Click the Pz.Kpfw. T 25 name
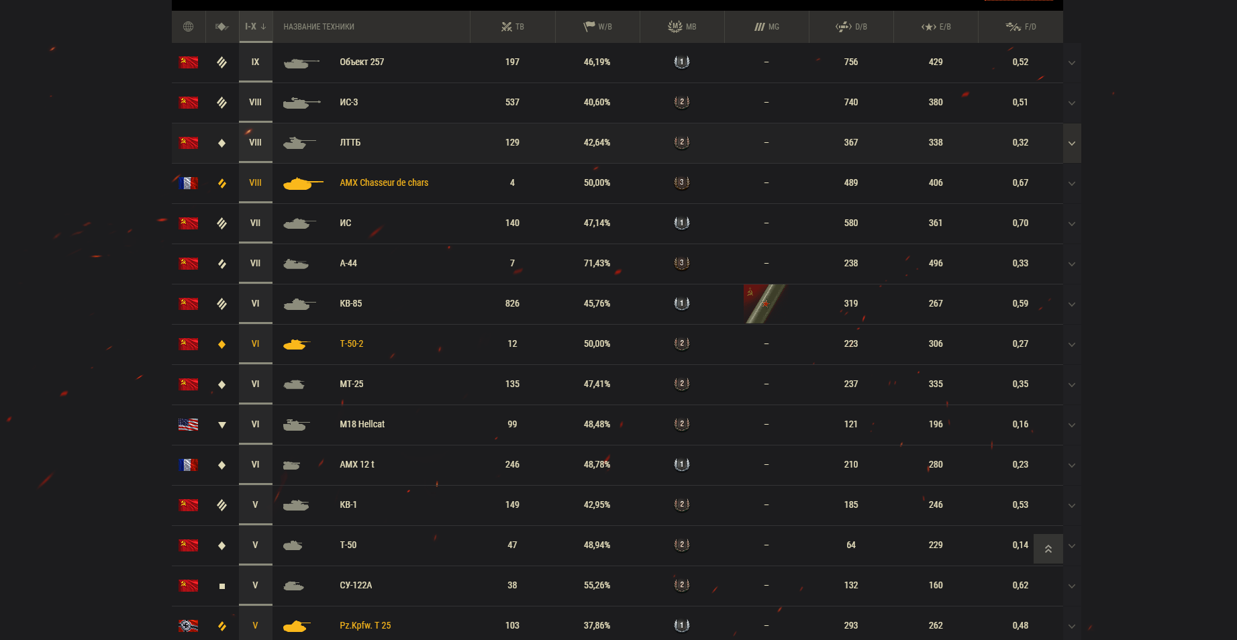1237x640 pixels. click(365, 625)
